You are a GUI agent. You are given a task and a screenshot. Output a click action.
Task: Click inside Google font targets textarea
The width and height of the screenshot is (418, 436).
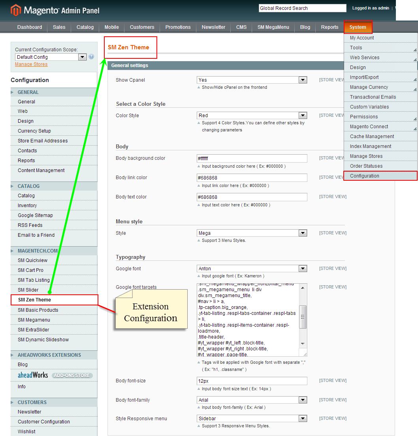[x=248, y=320]
